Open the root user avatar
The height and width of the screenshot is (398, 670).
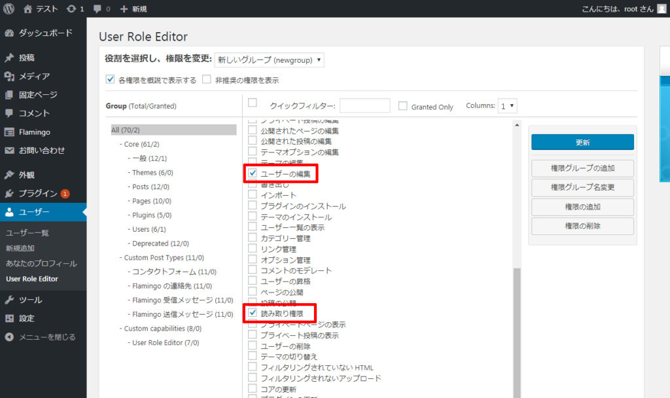tap(661, 9)
